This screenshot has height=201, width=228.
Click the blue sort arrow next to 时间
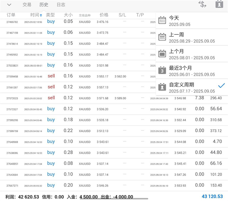(41, 15)
